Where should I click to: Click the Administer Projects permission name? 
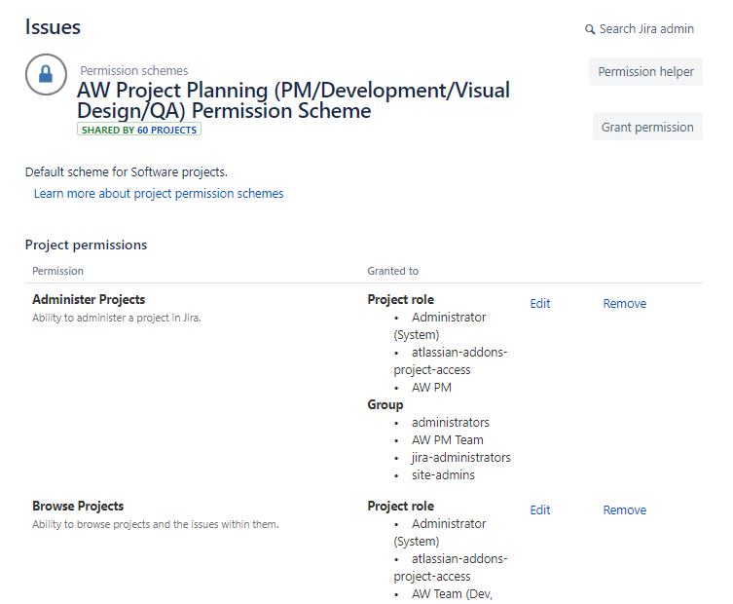click(x=89, y=299)
